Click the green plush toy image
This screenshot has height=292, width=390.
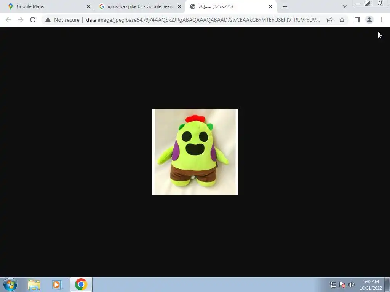click(x=195, y=152)
